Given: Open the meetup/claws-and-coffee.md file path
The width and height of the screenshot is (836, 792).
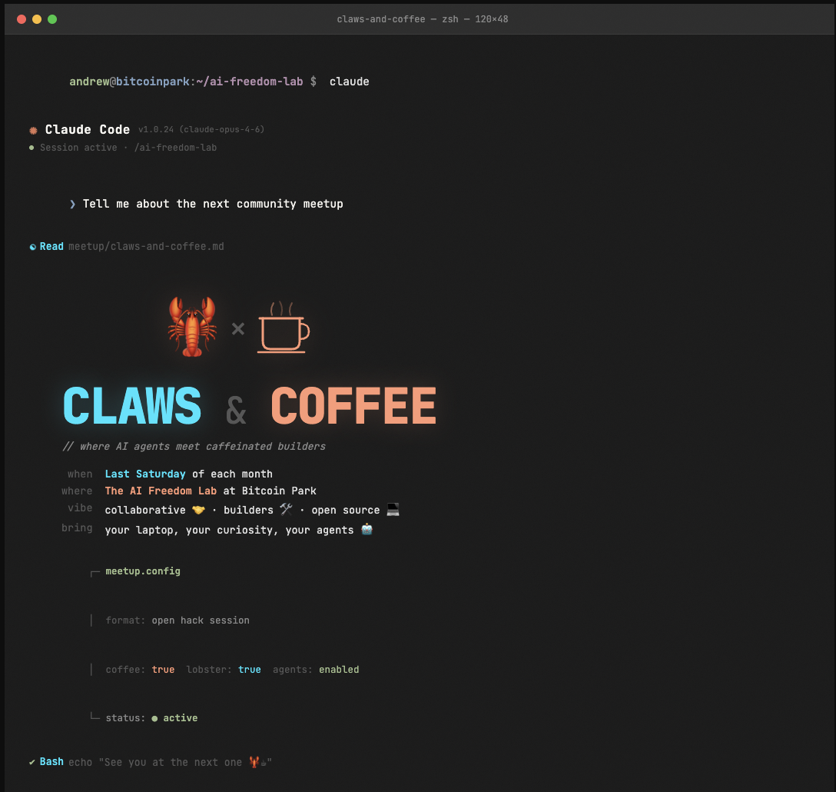Looking at the screenshot, I should click(146, 247).
